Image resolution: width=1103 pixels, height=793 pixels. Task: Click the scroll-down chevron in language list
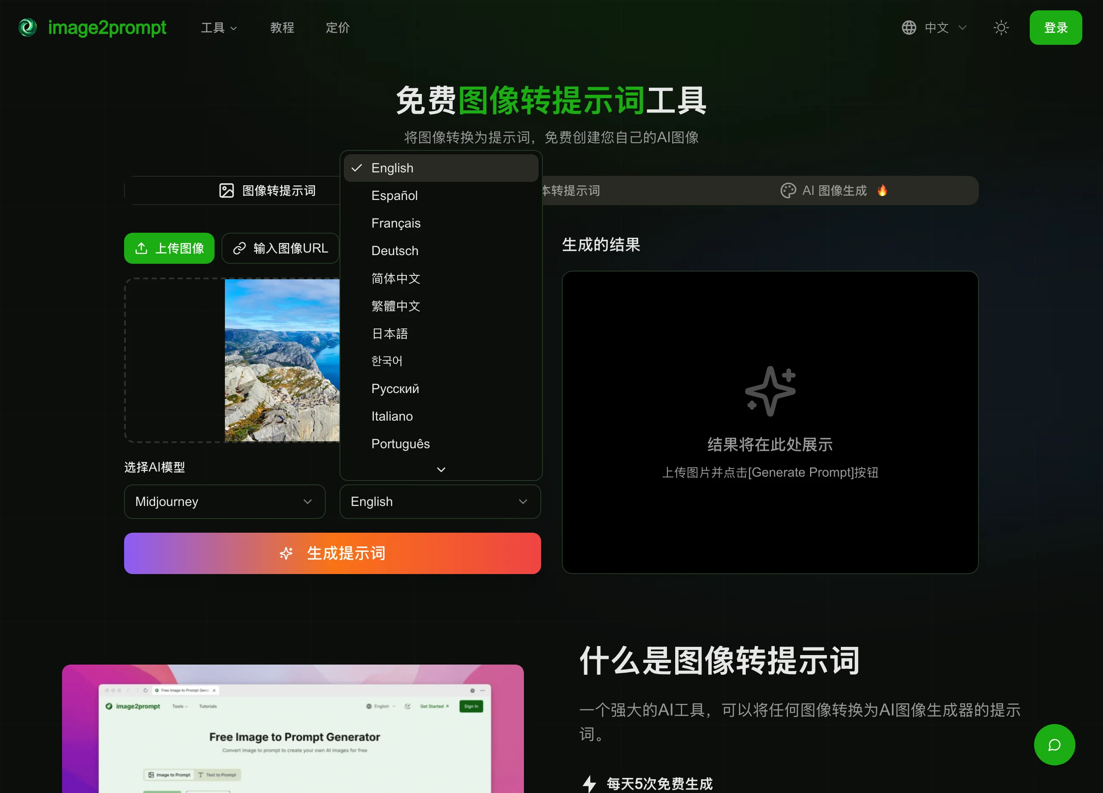(x=441, y=469)
